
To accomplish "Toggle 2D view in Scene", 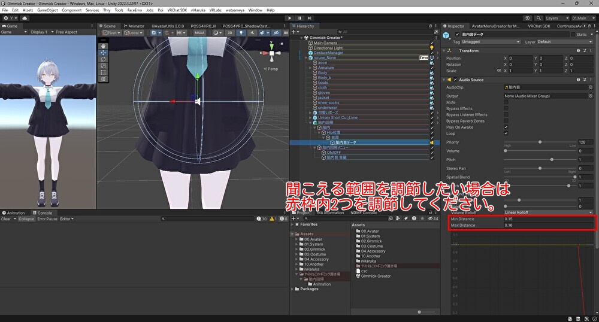I will click(229, 33).
